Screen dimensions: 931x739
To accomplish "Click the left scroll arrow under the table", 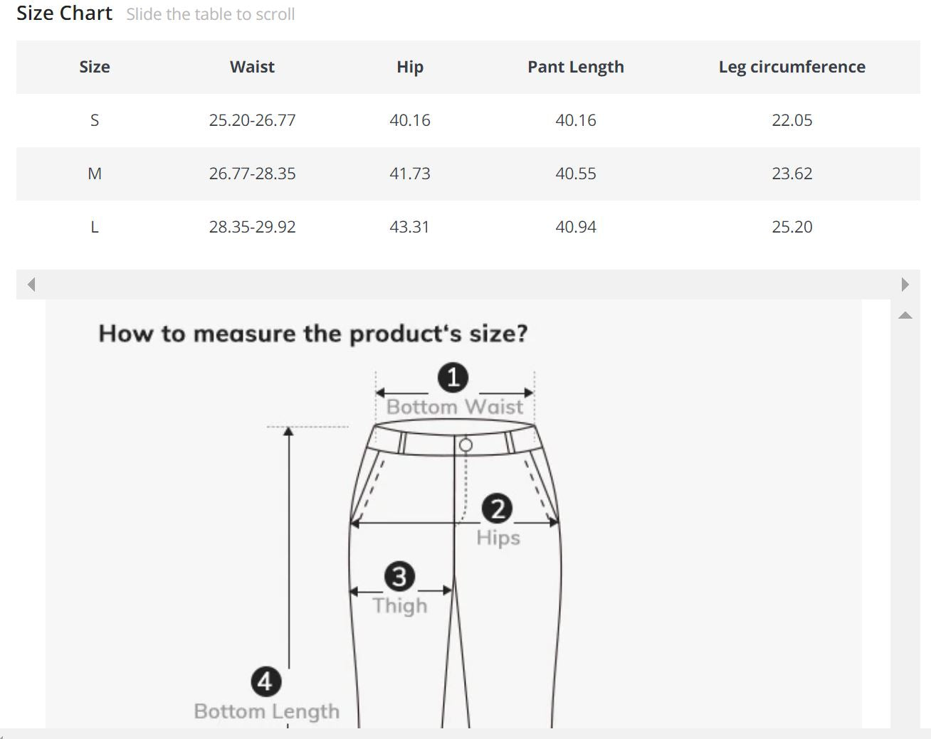I will (x=31, y=285).
